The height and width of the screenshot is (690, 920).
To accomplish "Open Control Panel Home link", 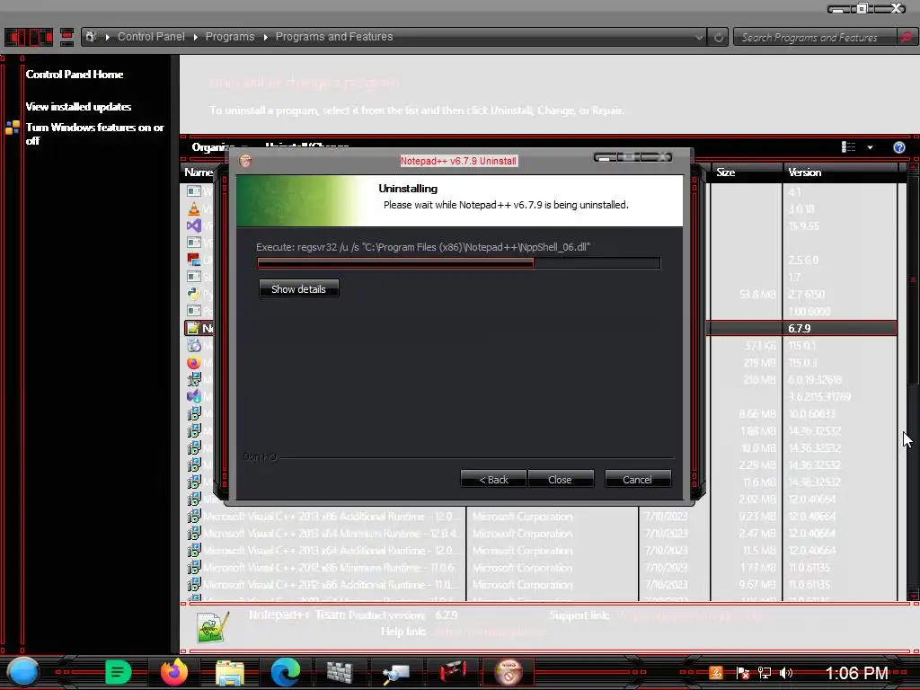I will (x=74, y=74).
